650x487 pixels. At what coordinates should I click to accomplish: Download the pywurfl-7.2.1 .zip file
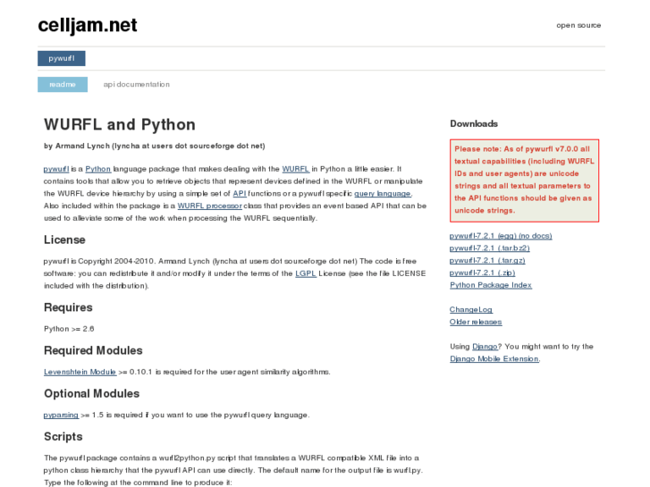pyautogui.click(x=481, y=273)
